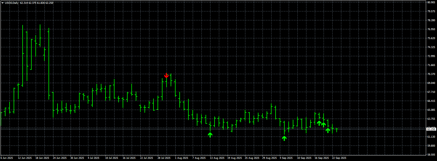437x161 pixels.
Task: Click the 72.995 price scale label
Action: (x=431, y=56)
